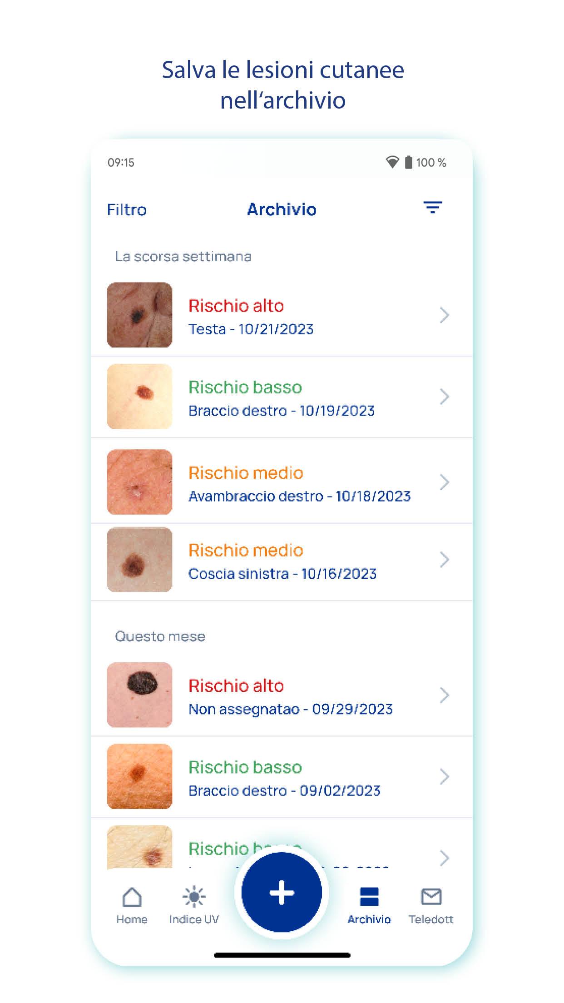The image size is (564, 1003).
Task: Click the Filtro text link
Action: [127, 209]
